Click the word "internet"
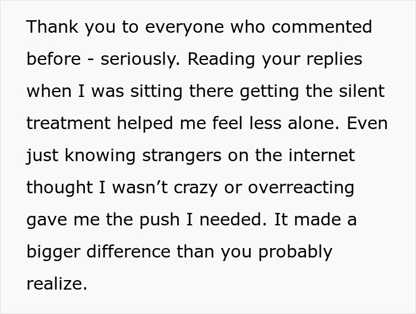 (322, 155)
